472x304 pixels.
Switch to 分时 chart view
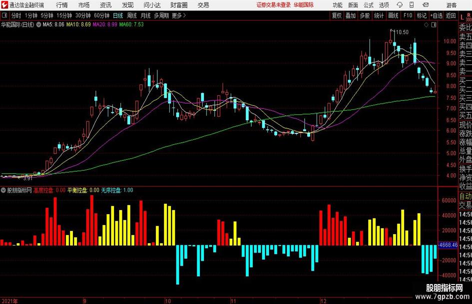tap(16, 15)
